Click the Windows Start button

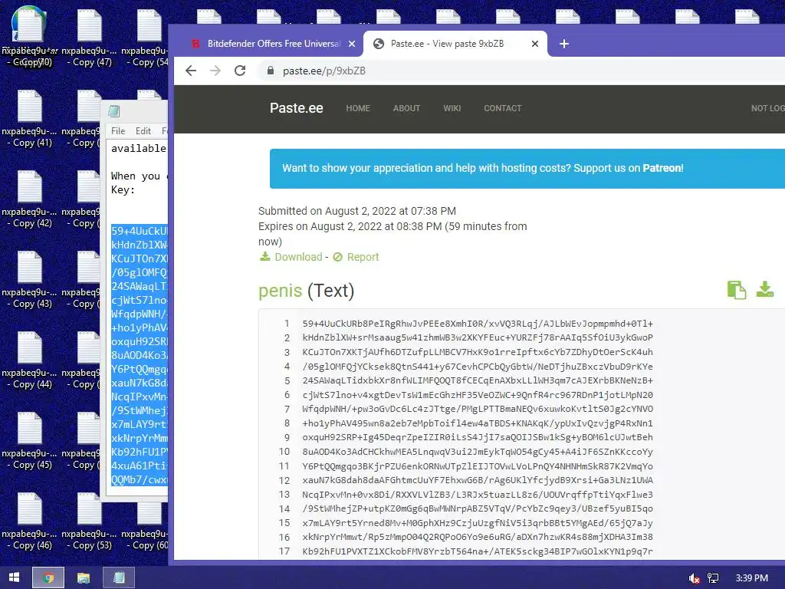[x=14, y=577]
